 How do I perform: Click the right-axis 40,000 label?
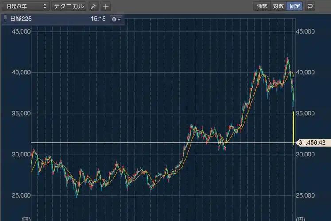point(305,72)
